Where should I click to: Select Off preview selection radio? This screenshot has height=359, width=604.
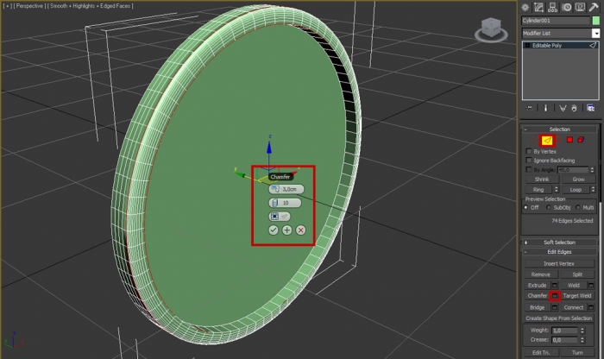(x=525, y=207)
